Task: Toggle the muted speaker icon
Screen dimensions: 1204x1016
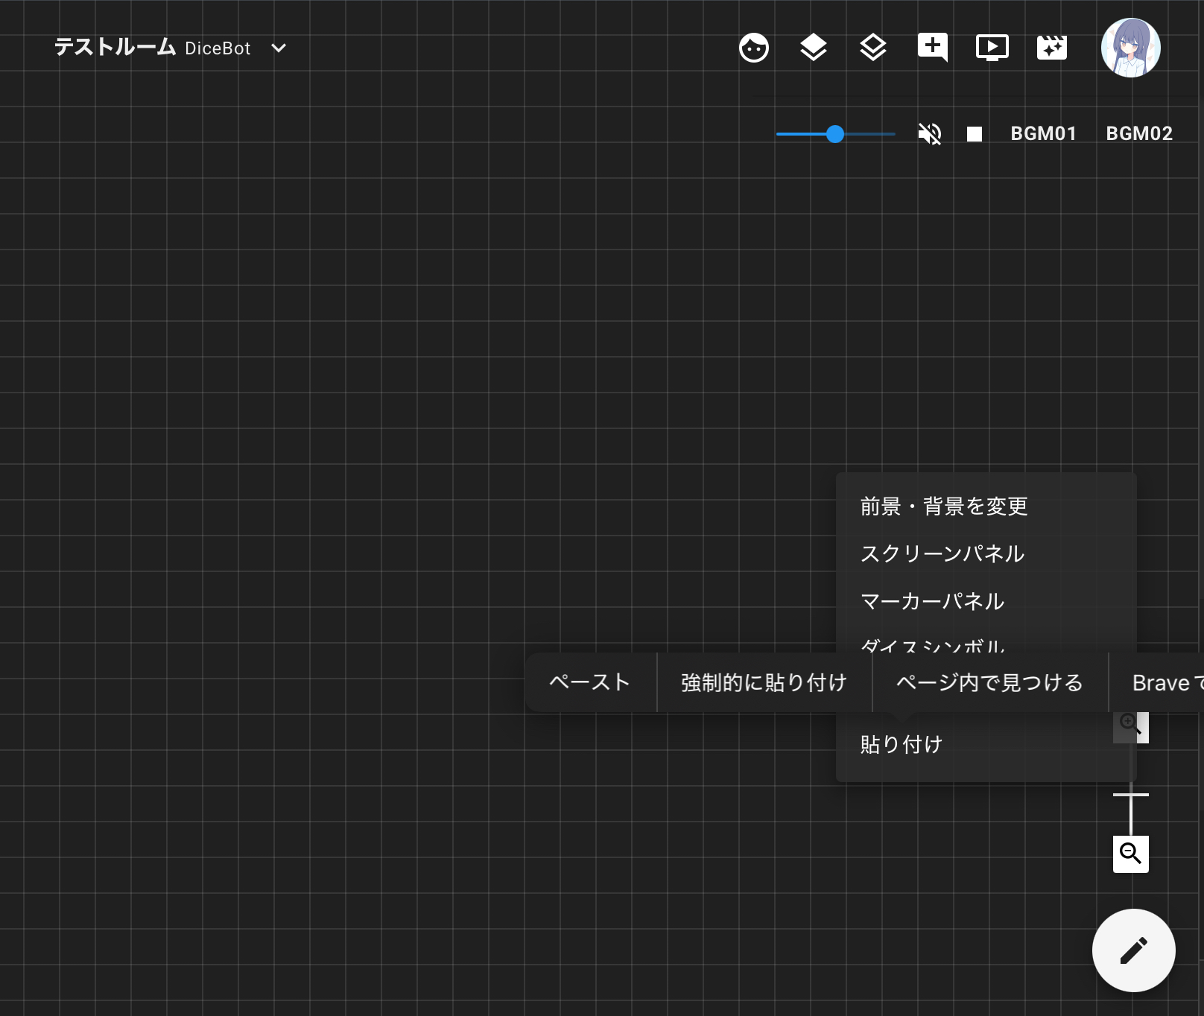Action: [929, 134]
